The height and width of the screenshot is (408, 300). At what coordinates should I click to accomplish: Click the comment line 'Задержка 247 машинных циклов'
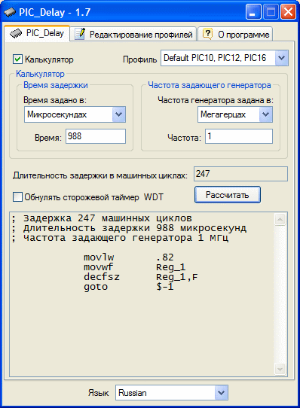pyautogui.click(x=102, y=218)
